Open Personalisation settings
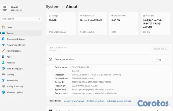Image resolution: width=173 pixels, height=111 pixels. tap(21, 51)
